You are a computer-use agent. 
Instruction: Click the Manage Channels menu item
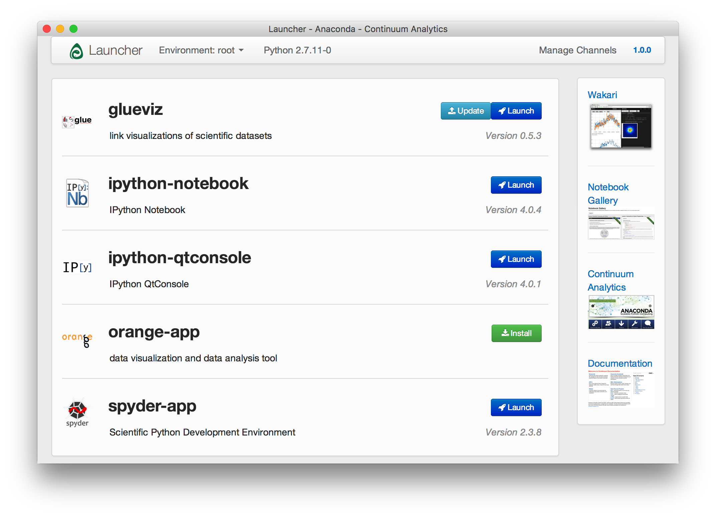pos(577,50)
